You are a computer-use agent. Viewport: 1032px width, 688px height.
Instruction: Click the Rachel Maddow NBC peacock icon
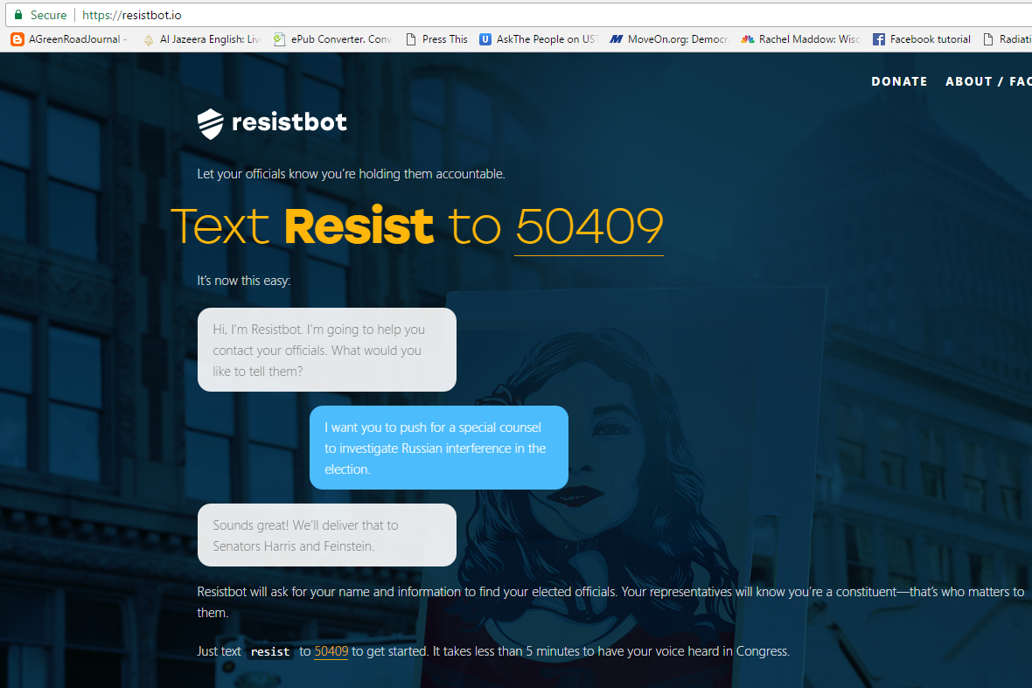click(x=748, y=39)
